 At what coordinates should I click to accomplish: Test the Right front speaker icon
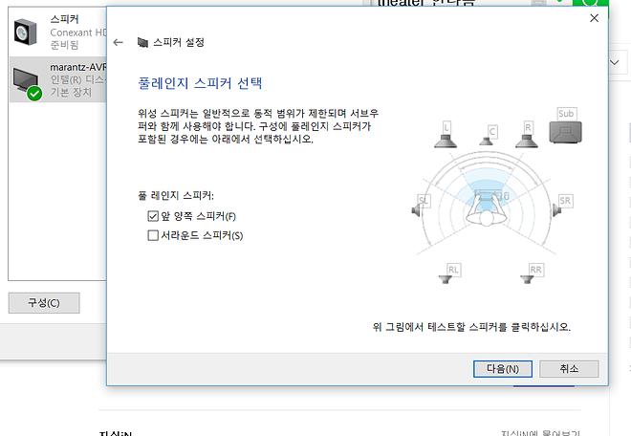click(527, 135)
